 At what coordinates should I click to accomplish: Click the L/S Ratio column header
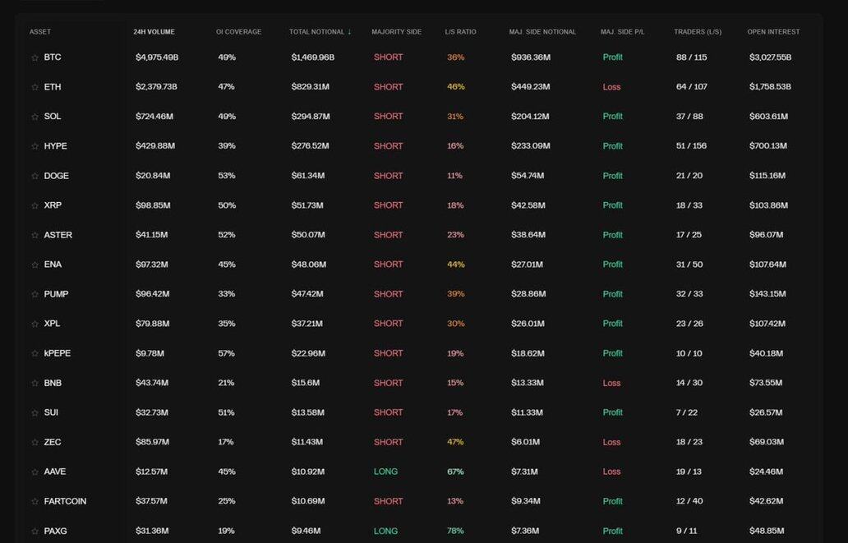[460, 32]
